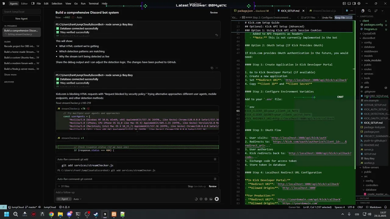Copy the message using the copy icon
The height and width of the screenshot is (219, 390).
coord(212,68)
